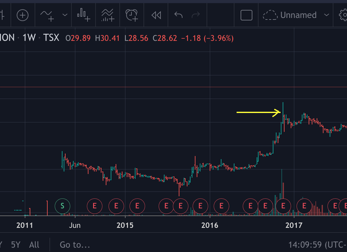Expand the indicators favorites dropdown arrow
Image resolution: width=347 pixels, height=252 pixels.
[65, 15]
